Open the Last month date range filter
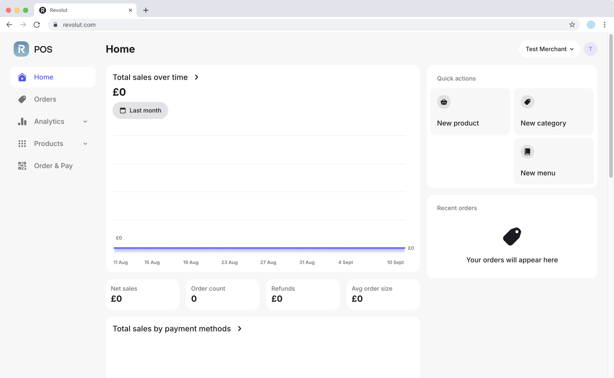The height and width of the screenshot is (378, 614). tap(140, 110)
